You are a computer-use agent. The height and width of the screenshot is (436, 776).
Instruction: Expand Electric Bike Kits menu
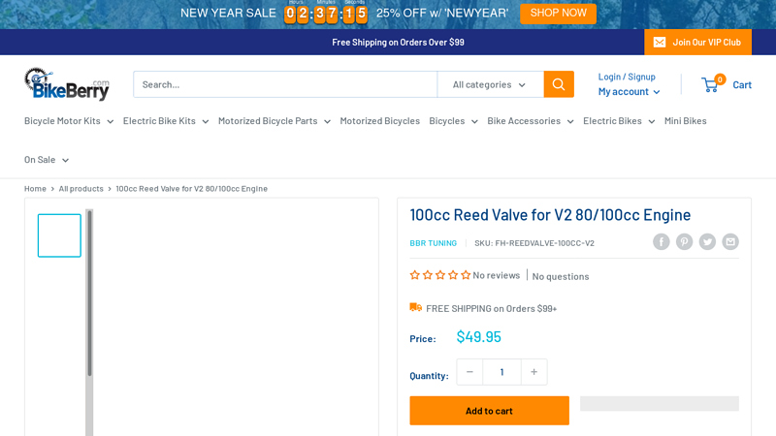[166, 120]
